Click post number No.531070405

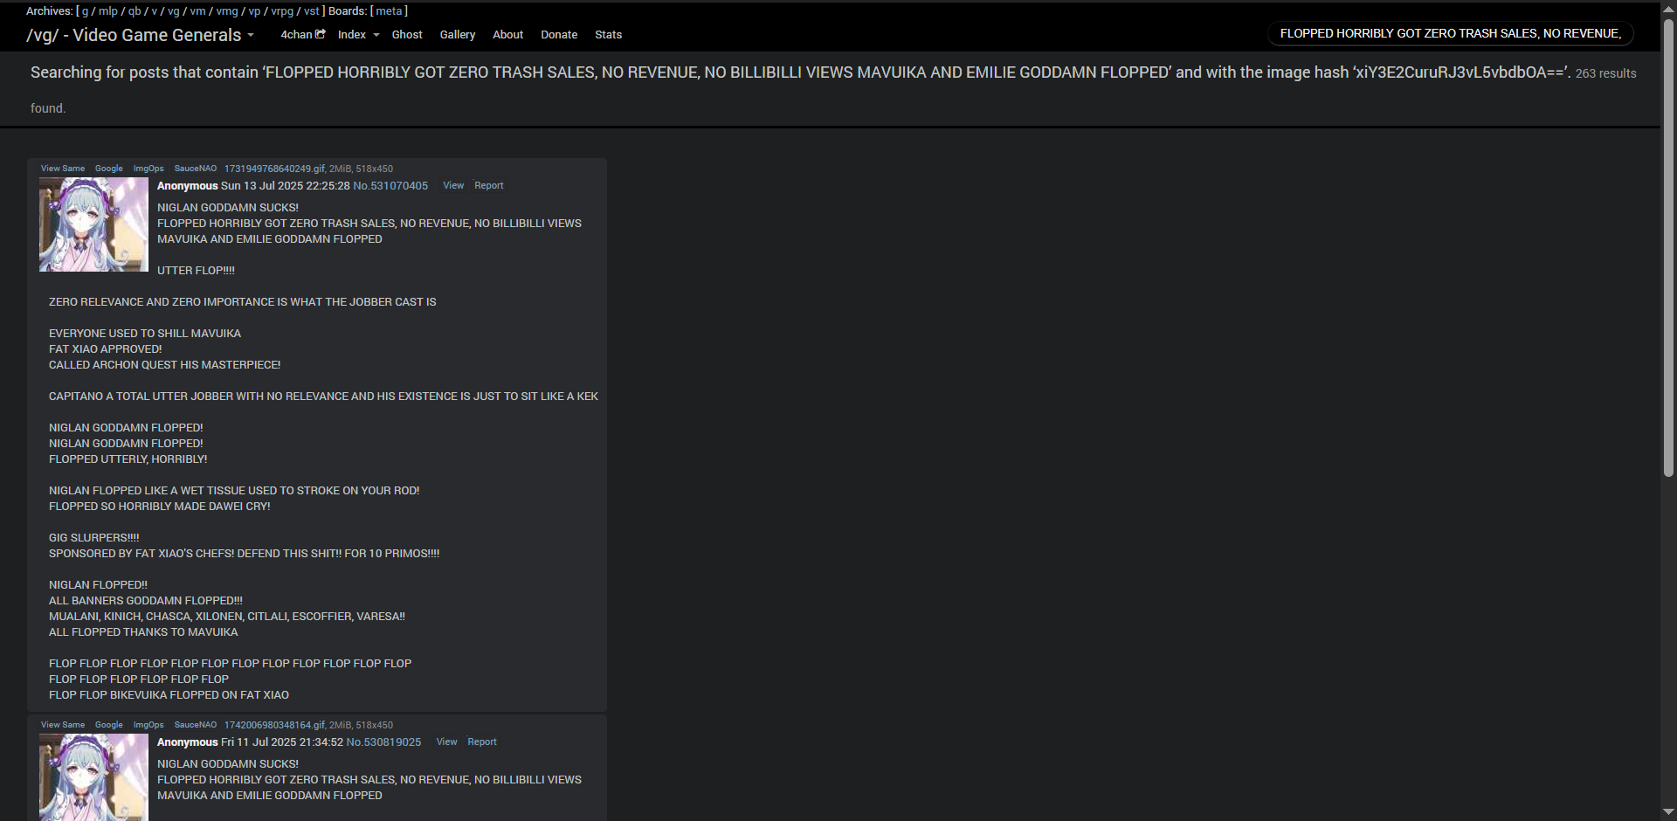[390, 186]
